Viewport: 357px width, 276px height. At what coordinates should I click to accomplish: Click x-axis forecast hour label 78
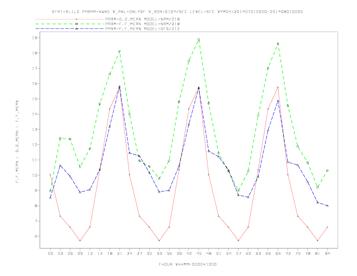click(308, 253)
